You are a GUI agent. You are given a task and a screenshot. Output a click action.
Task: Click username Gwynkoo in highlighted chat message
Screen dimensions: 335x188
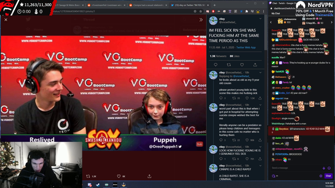pyautogui.click(x=283, y=129)
